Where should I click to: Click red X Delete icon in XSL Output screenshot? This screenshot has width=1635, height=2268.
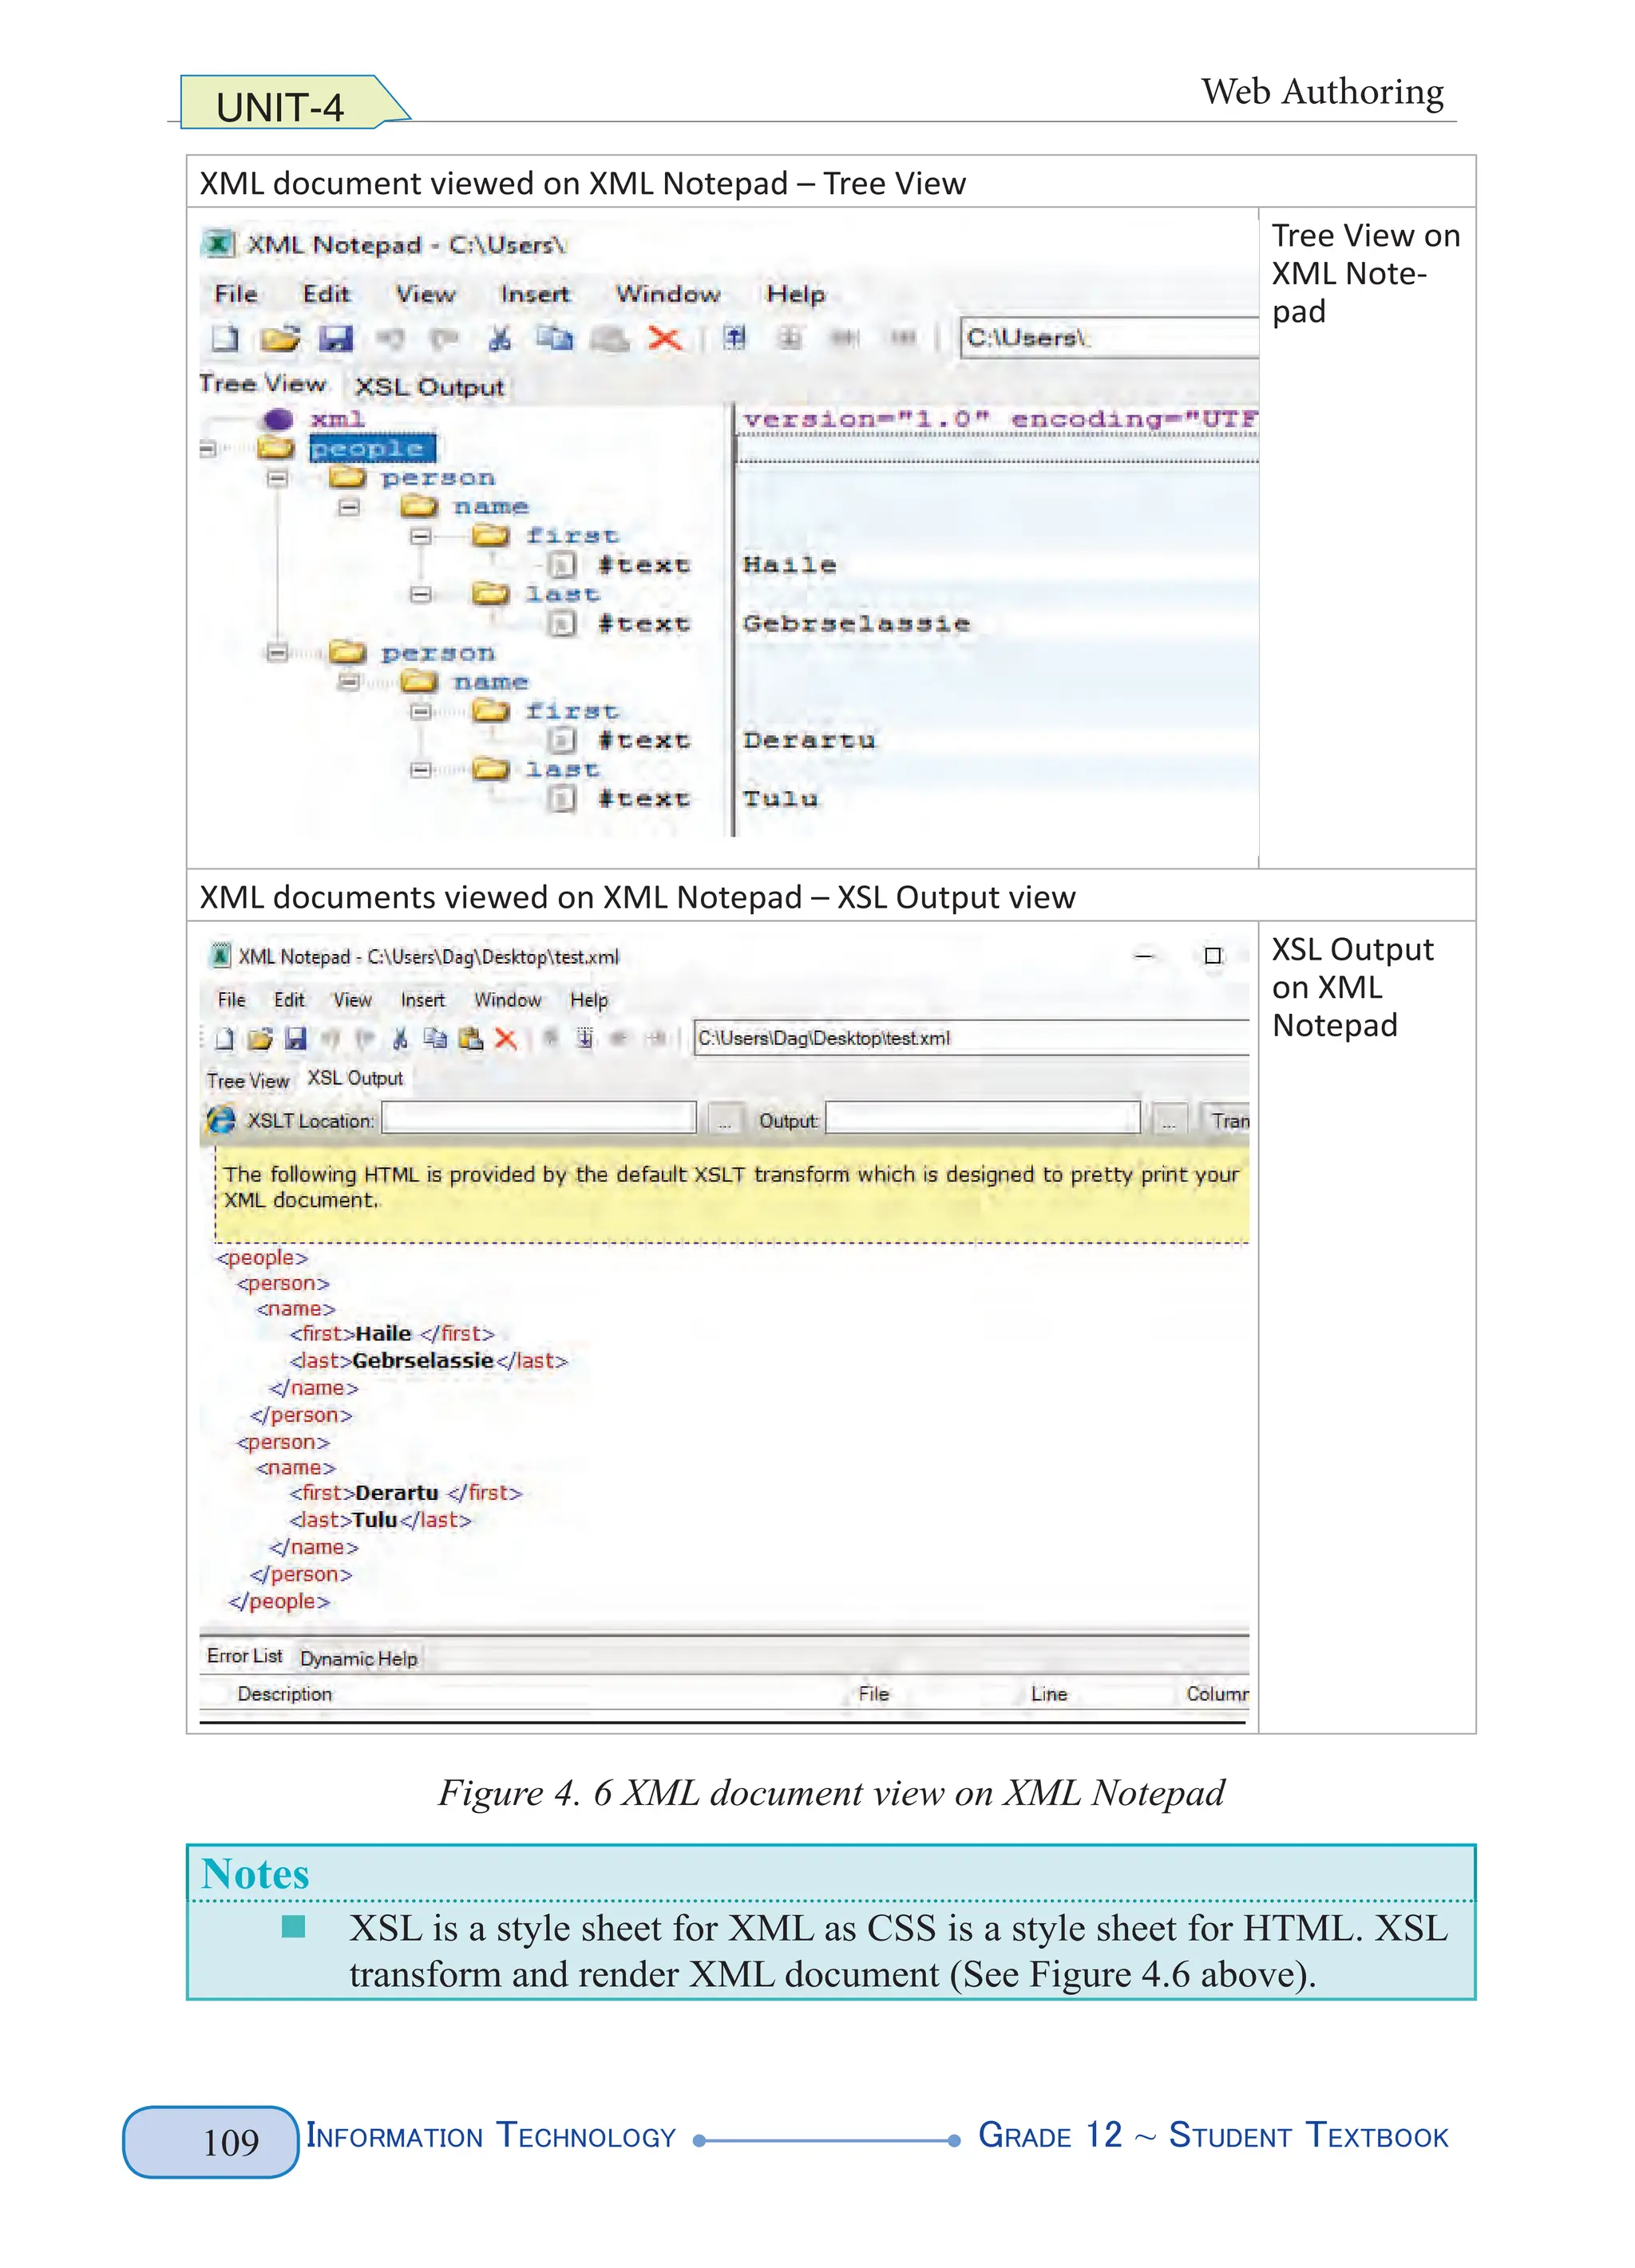(506, 1039)
